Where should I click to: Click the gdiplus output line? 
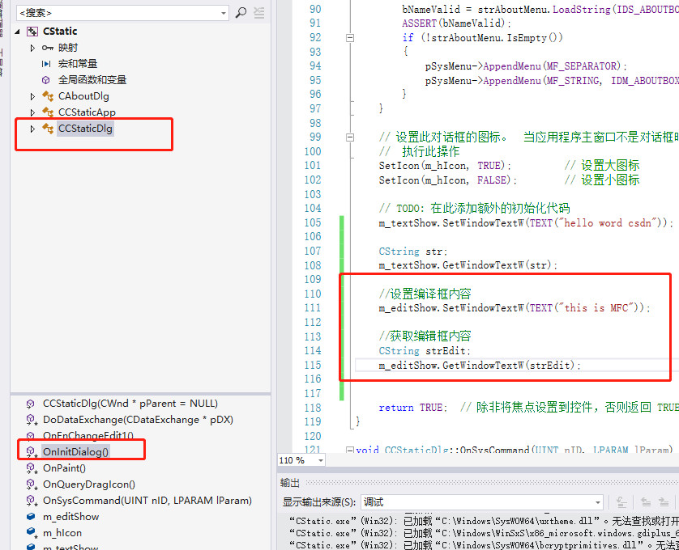click(485, 533)
